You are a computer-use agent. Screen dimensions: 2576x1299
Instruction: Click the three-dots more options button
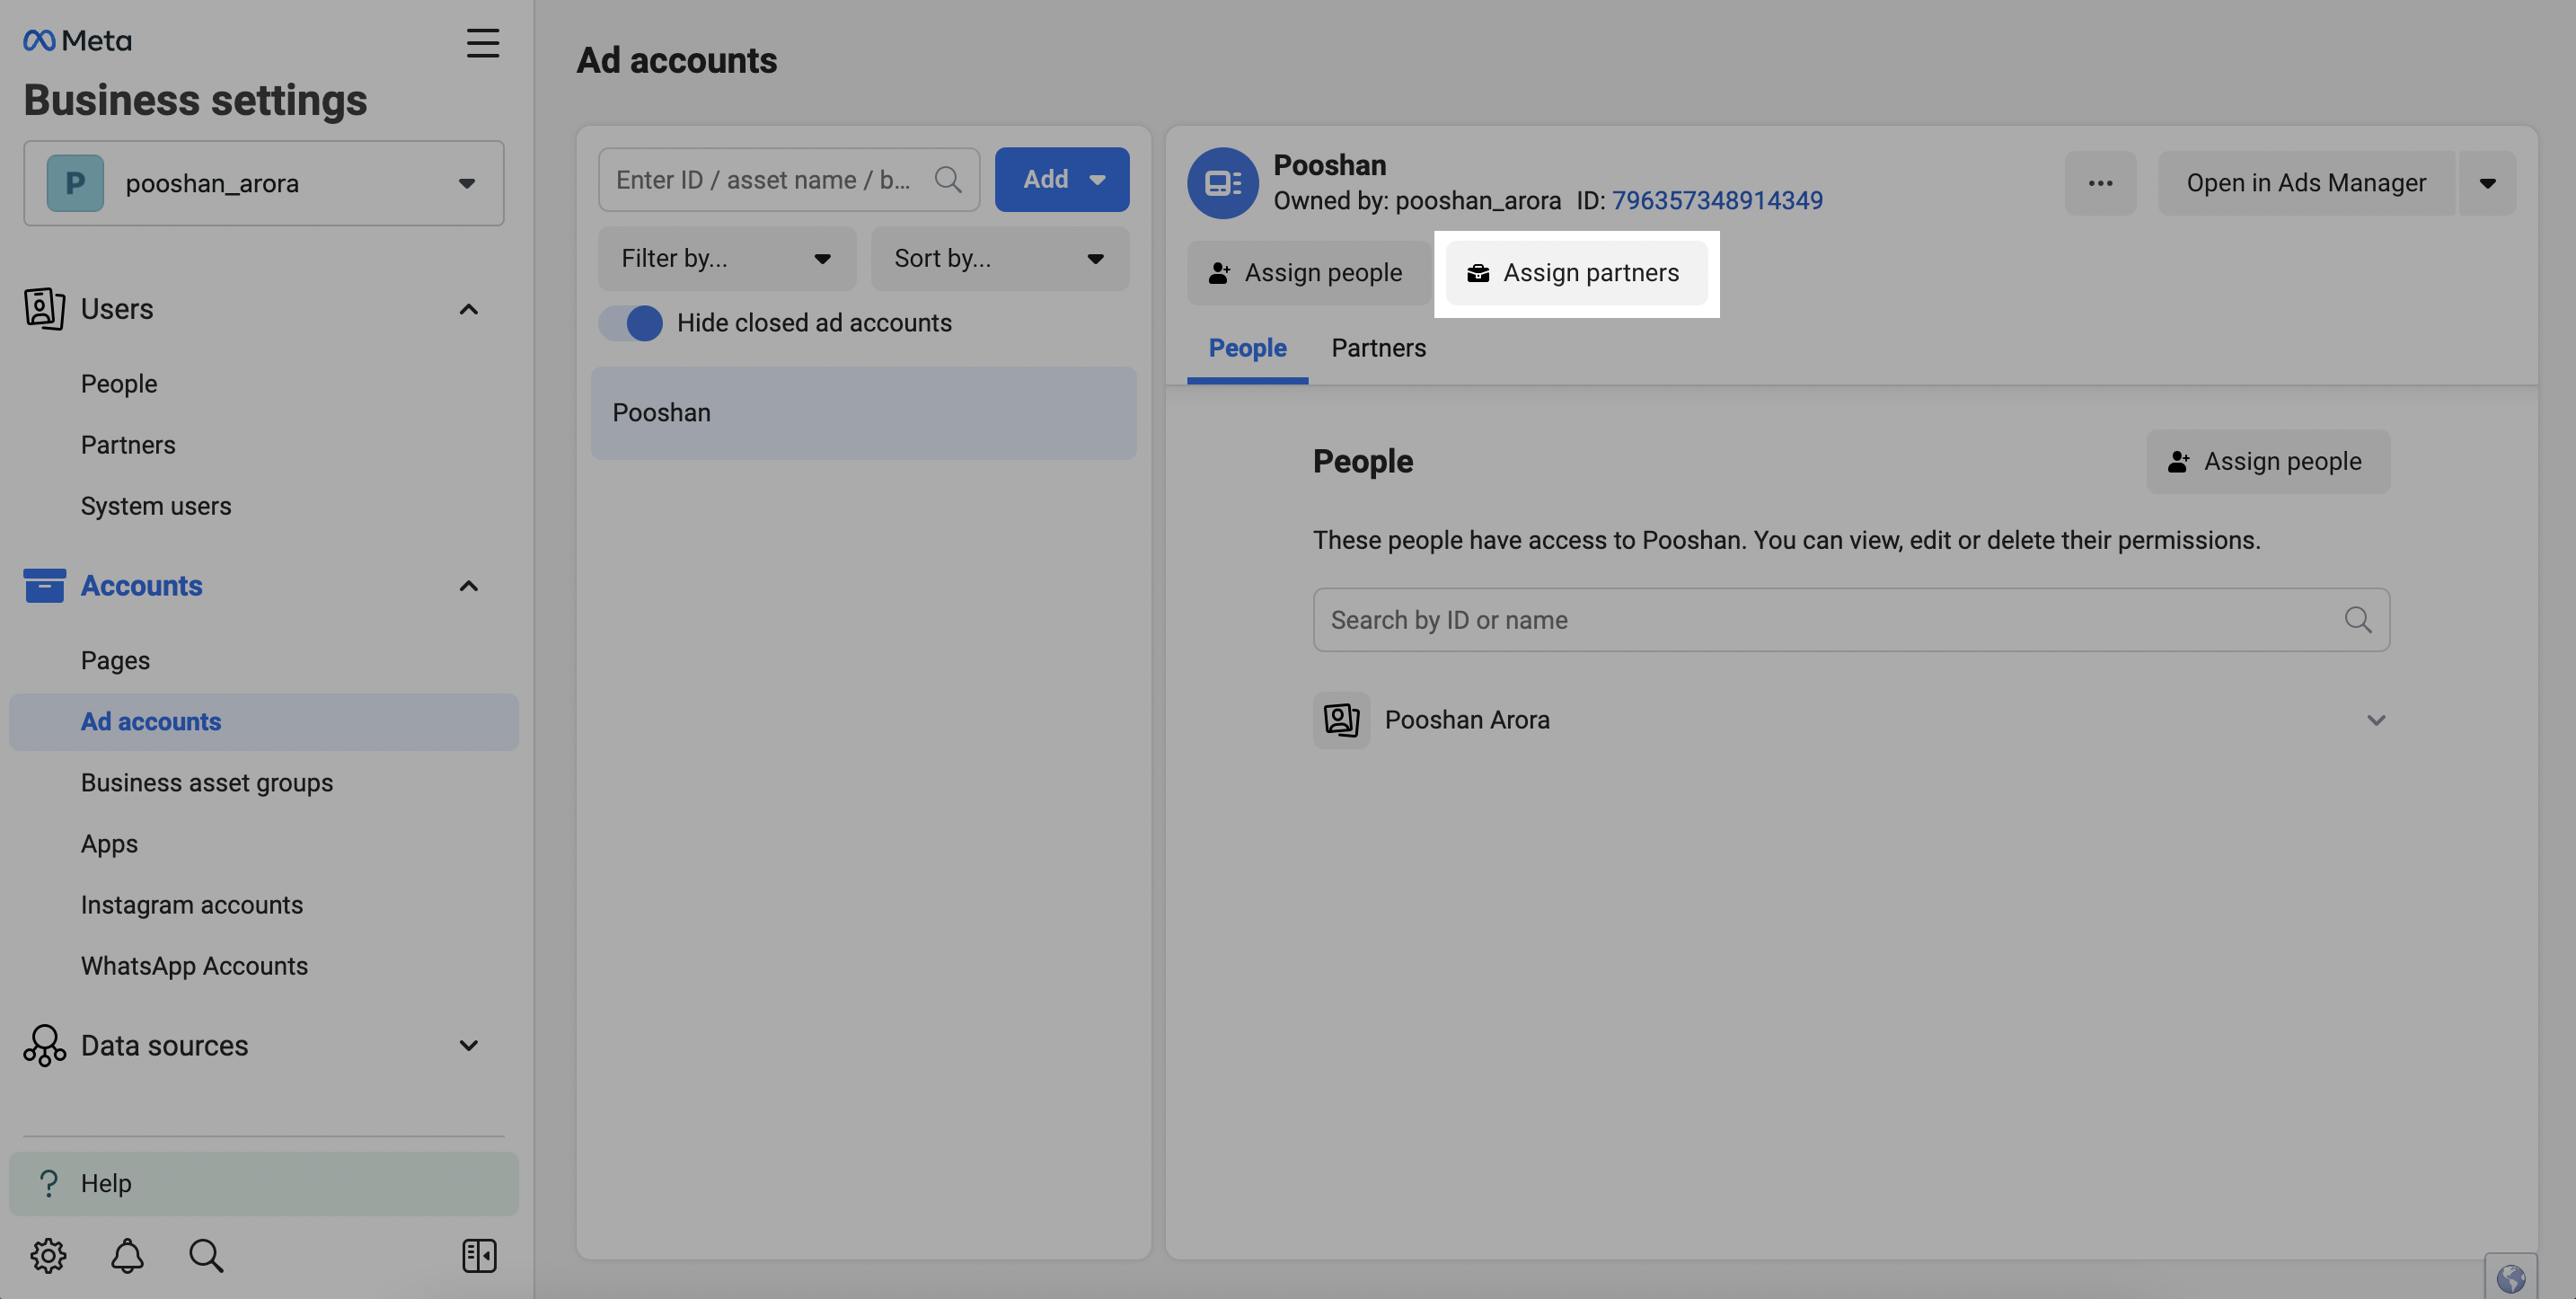tap(2100, 183)
